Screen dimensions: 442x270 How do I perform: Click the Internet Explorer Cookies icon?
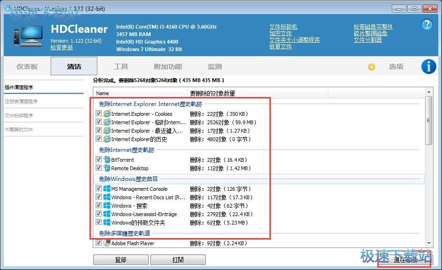[x=107, y=113]
